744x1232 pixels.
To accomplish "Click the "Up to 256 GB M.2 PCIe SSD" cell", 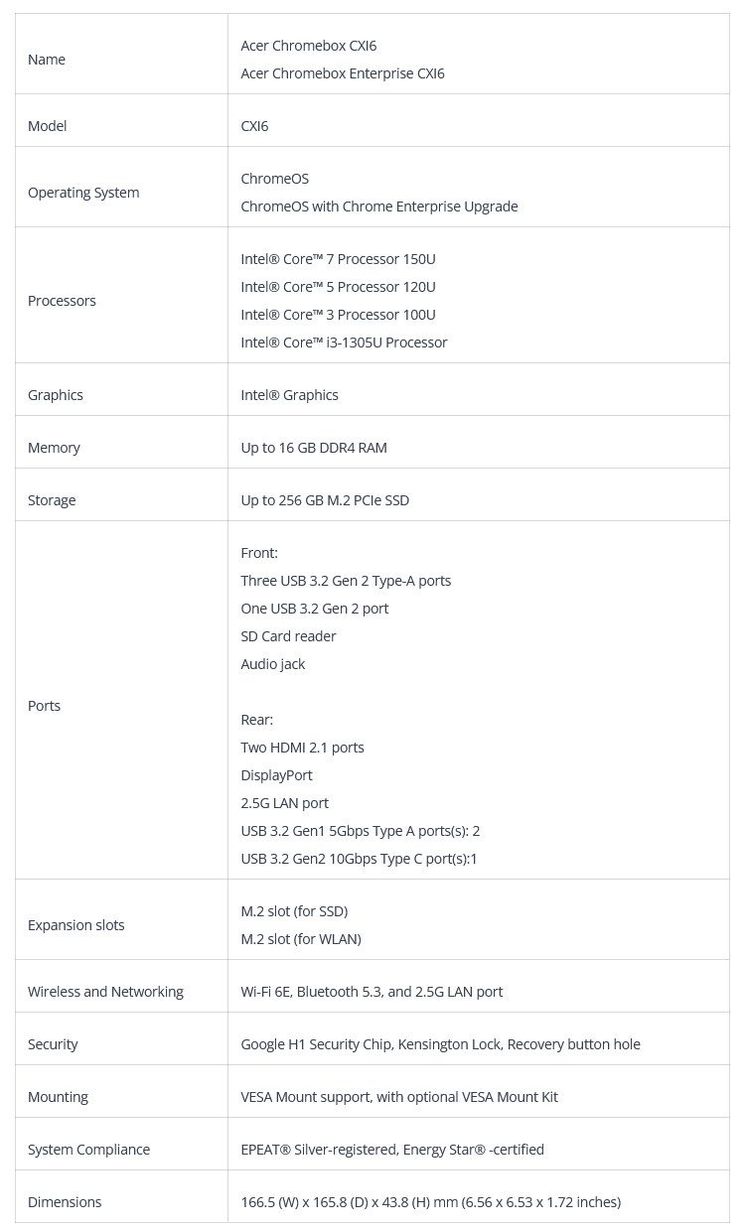I will point(325,500).
